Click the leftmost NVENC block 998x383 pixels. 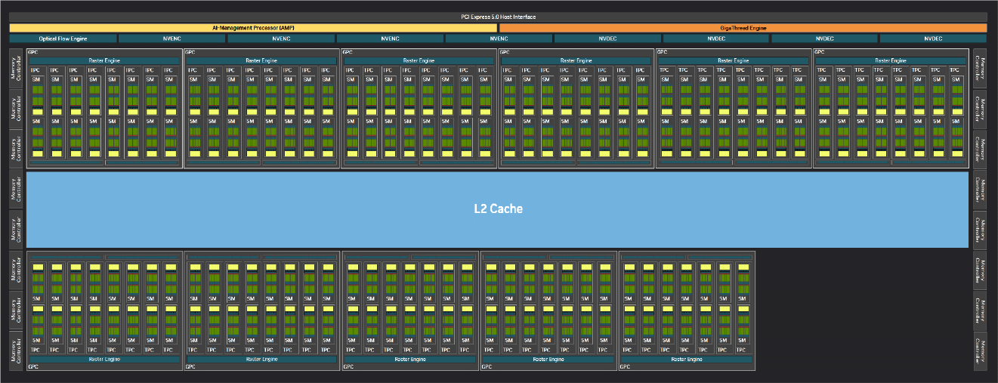[172, 38]
